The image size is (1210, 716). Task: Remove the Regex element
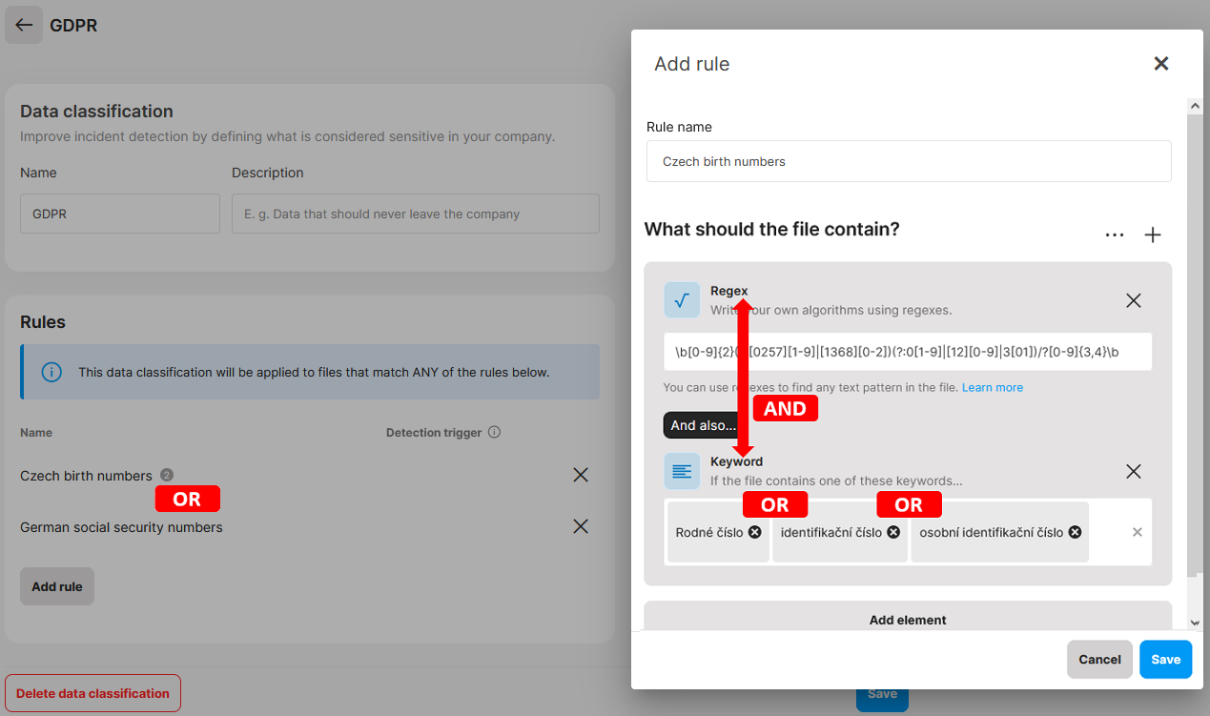pyautogui.click(x=1133, y=300)
